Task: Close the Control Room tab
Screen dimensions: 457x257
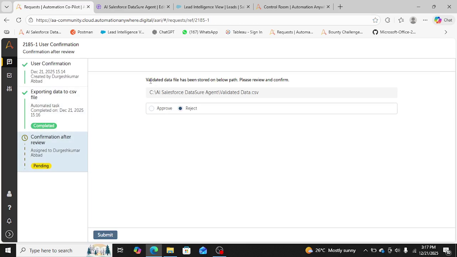Action: point(328,7)
